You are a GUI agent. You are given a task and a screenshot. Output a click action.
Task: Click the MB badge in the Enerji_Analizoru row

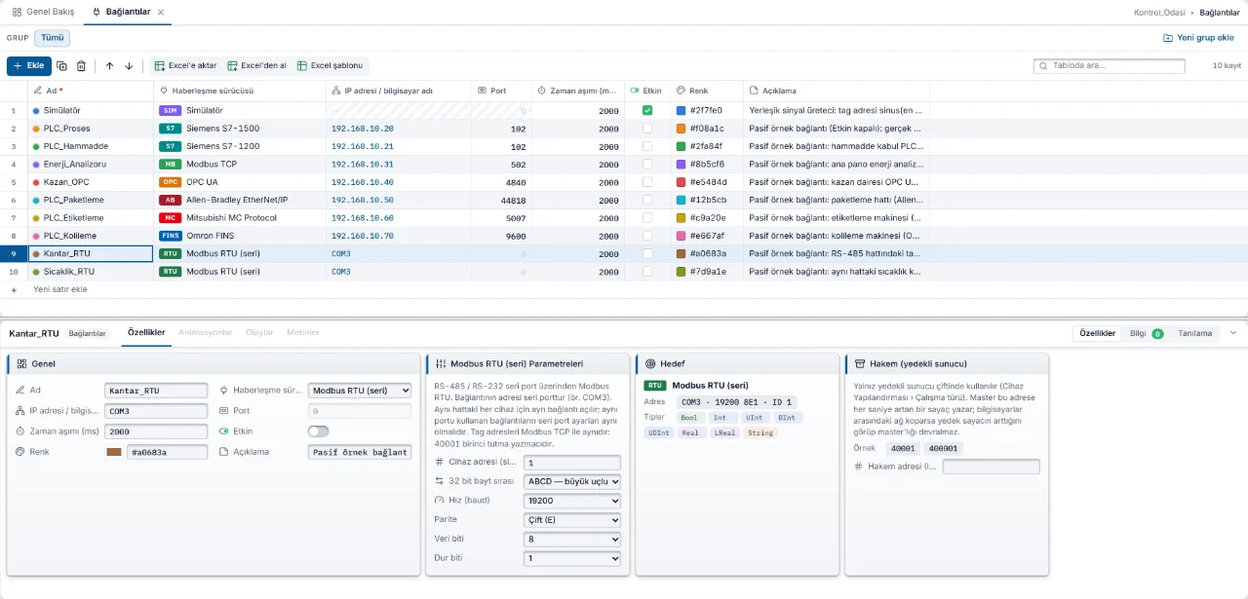click(x=171, y=165)
